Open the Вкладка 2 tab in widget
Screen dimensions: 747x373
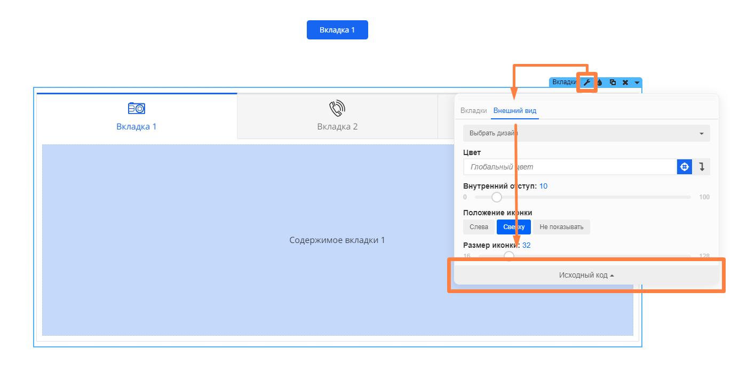pos(337,117)
